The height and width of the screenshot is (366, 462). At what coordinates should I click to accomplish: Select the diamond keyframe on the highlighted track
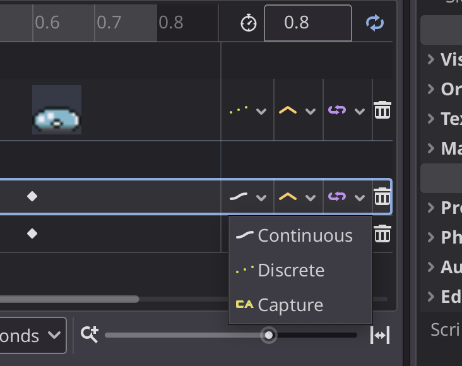coord(32,196)
